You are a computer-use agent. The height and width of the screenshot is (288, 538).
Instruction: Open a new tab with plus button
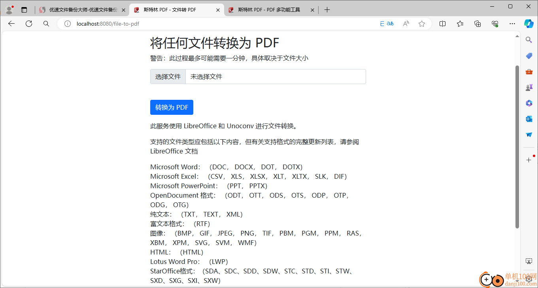click(327, 10)
